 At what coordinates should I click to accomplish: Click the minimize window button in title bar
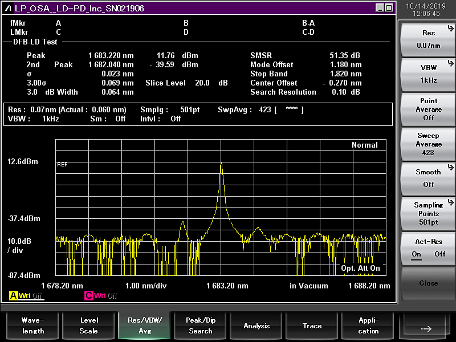click(x=380, y=8)
